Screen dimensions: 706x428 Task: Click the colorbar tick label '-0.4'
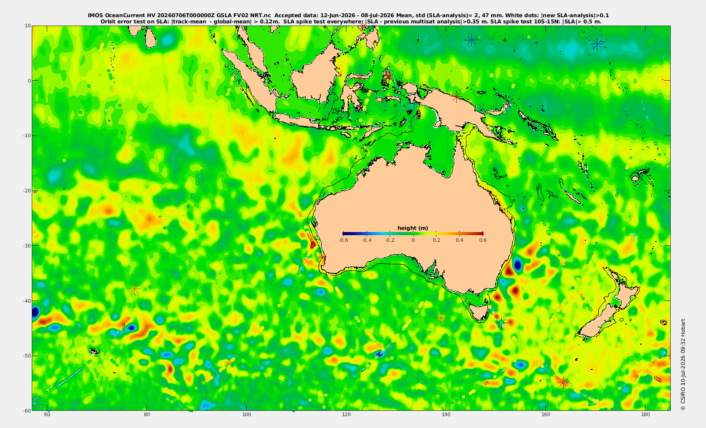coord(366,240)
